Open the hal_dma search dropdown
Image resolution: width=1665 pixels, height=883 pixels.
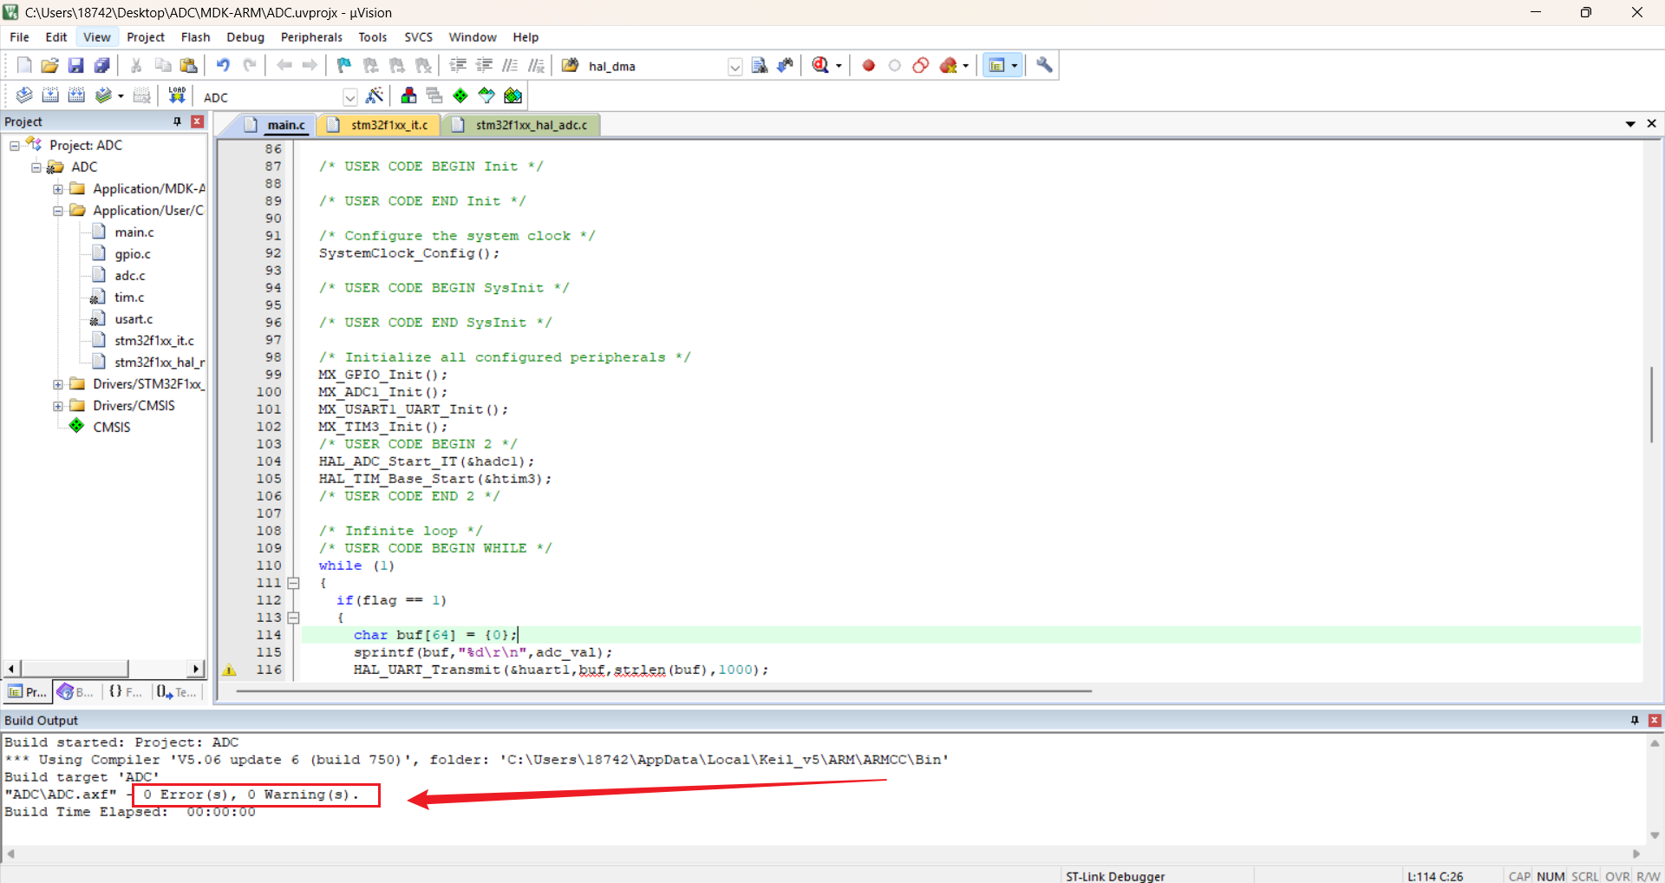point(735,67)
